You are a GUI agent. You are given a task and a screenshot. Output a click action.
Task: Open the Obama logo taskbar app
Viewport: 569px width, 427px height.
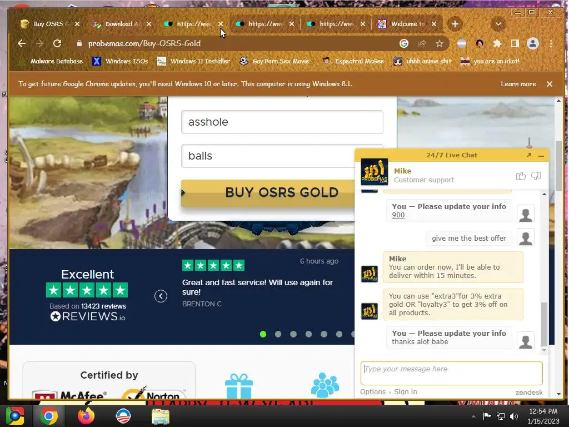[123, 416]
